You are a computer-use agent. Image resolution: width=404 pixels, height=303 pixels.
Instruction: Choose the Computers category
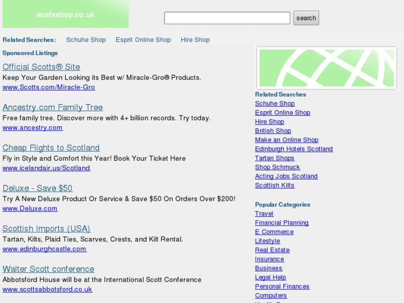point(271,296)
